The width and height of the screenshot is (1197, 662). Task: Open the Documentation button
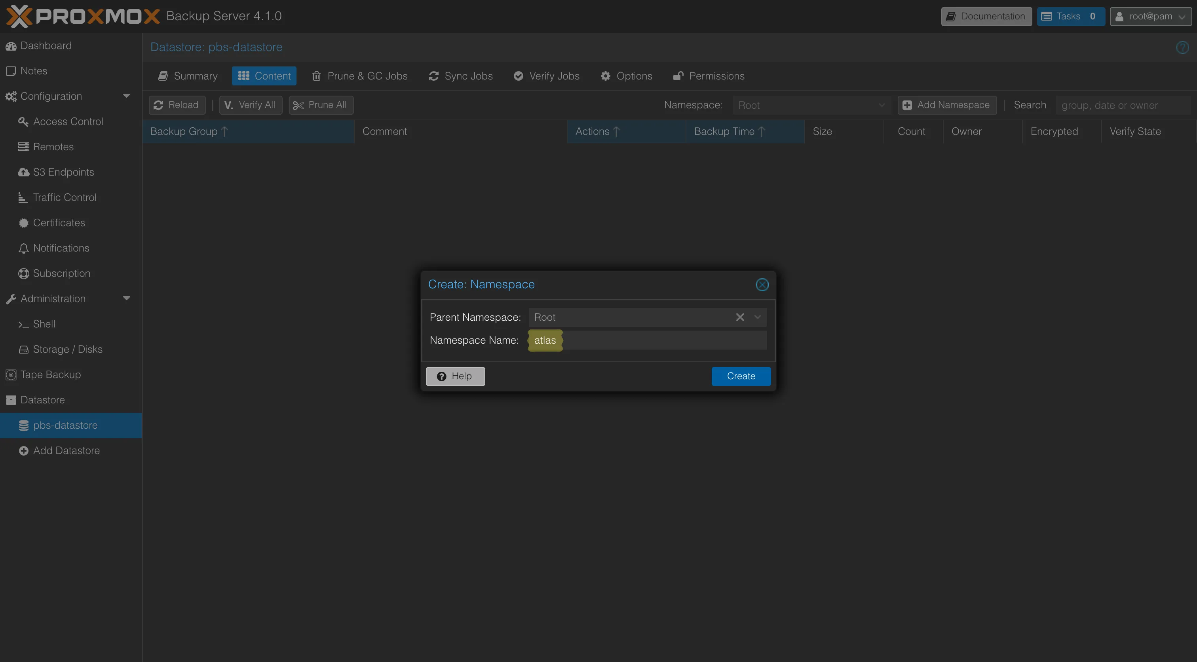pos(986,16)
